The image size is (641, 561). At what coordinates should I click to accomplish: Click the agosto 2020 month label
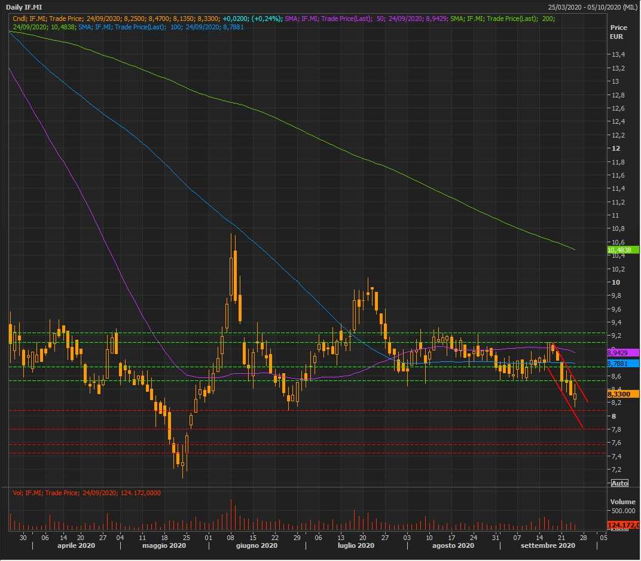coord(454,546)
